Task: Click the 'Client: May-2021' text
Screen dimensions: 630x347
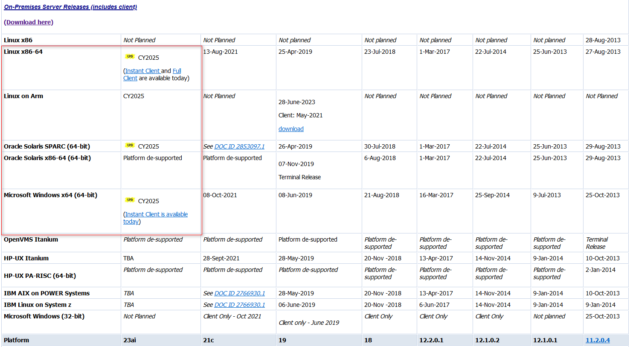Action: [301, 115]
